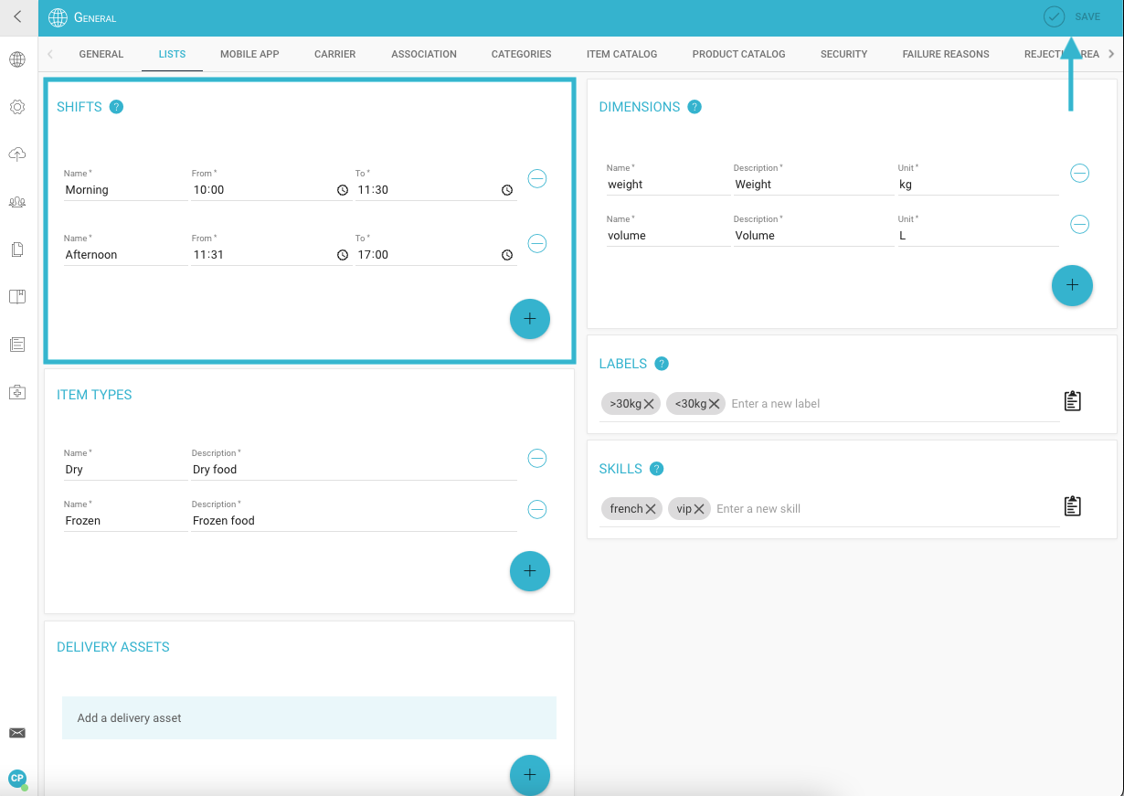1124x796 pixels.
Task: Switch to the Mobile App tab
Action: 249,54
